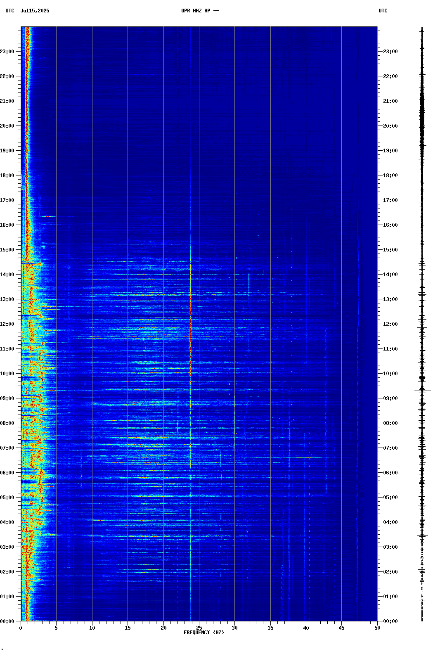The height and width of the screenshot is (654, 440).
Task: Click '08:00' on the right time axis
Action: pyautogui.click(x=390, y=423)
